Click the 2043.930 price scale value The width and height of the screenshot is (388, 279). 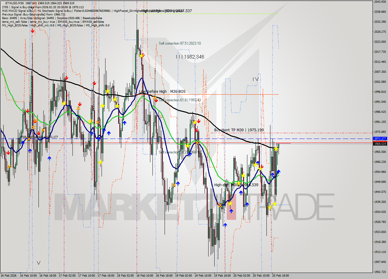point(380,2)
